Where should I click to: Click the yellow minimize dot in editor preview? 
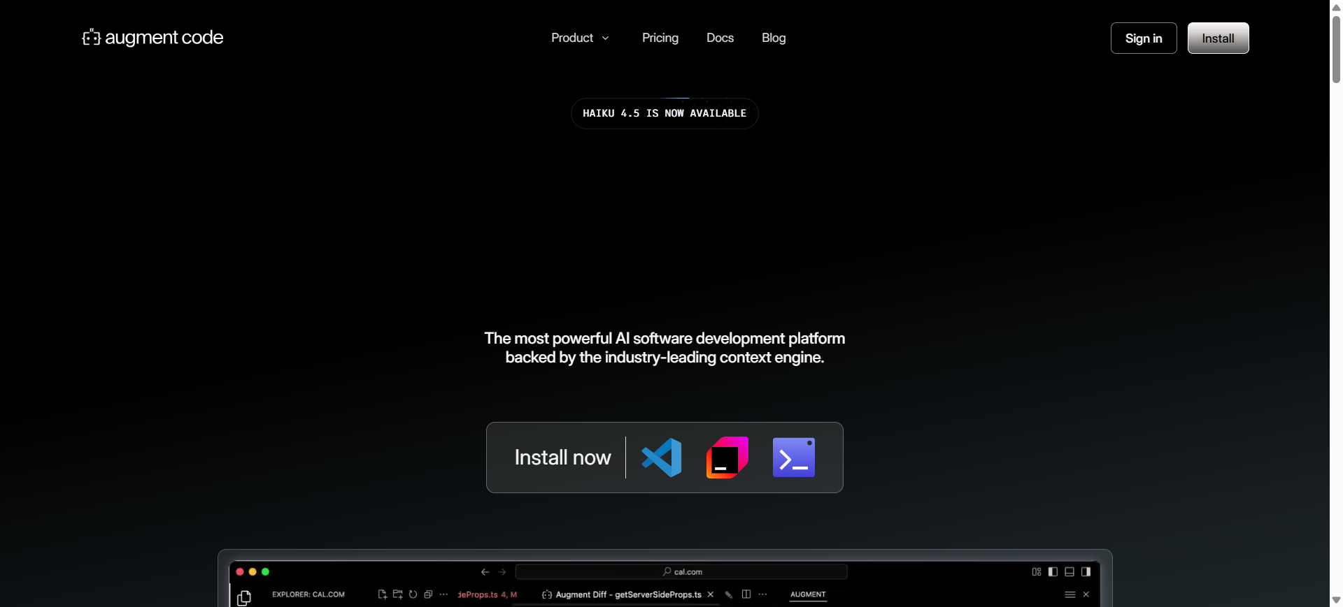(253, 571)
